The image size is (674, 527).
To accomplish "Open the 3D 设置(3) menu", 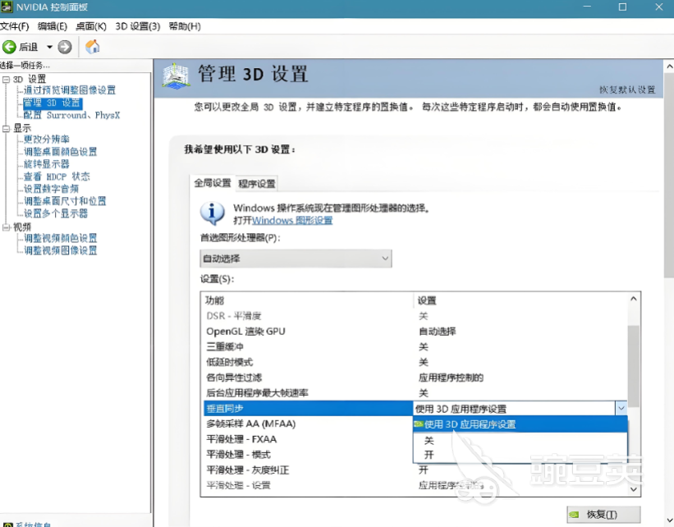I will 138,26.
